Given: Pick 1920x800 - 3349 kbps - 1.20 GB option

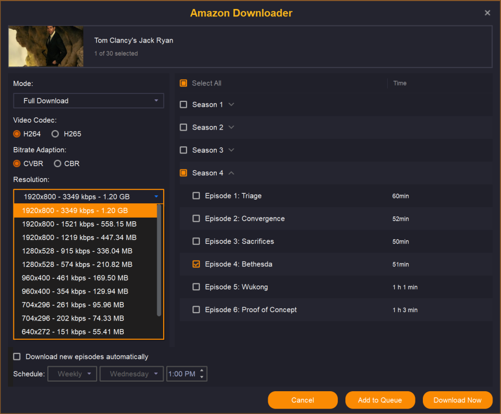Looking at the screenshot, I should click(x=86, y=211).
